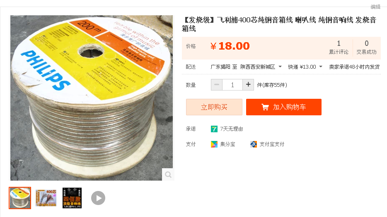Open the 快递 ¥13.00 shipping dropdown
The image size is (387, 217).
[321, 67]
